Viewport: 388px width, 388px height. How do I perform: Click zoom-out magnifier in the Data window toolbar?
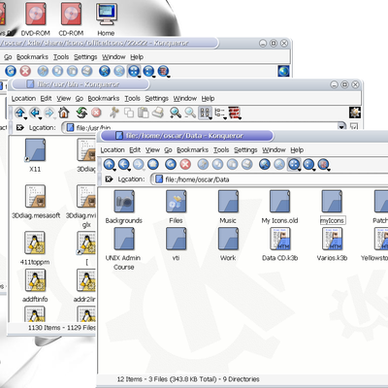279,164
